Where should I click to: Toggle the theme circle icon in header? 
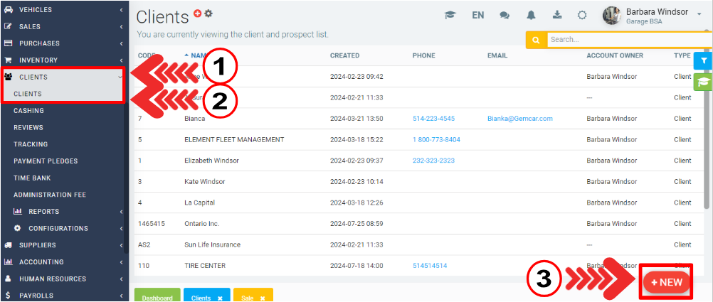click(582, 15)
